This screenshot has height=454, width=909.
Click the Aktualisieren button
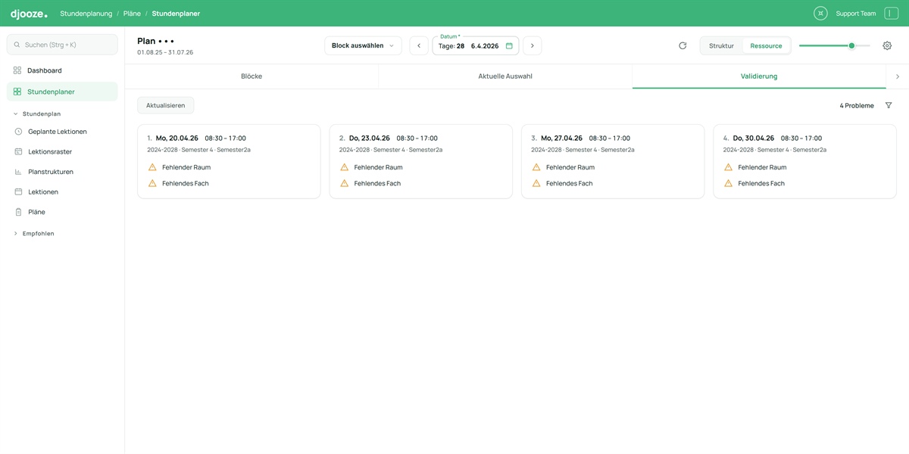[x=165, y=105]
